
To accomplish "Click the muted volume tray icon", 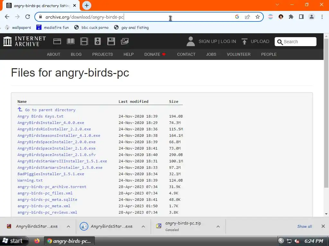I will 297,241.
